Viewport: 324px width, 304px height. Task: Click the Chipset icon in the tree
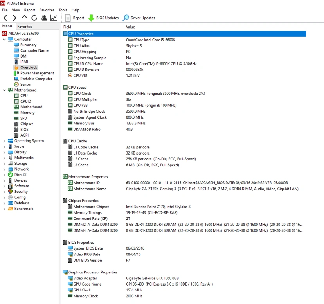[x=16, y=124]
